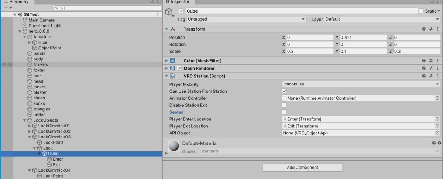The image size is (443, 179).
Task: Open Default-Material gear settings
Action: (x=439, y=143)
